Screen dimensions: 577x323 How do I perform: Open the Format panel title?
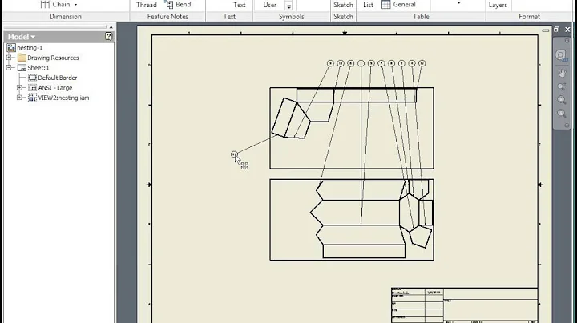click(x=529, y=17)
